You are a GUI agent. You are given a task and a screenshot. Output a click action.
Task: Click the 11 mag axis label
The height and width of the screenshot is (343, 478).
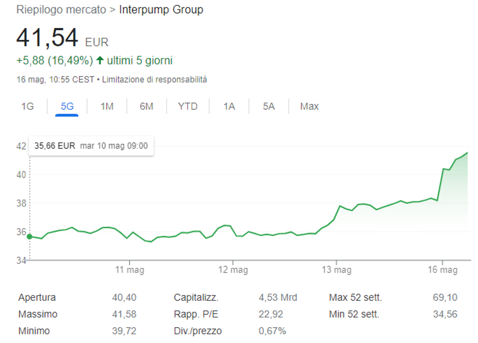pos(130,270)
